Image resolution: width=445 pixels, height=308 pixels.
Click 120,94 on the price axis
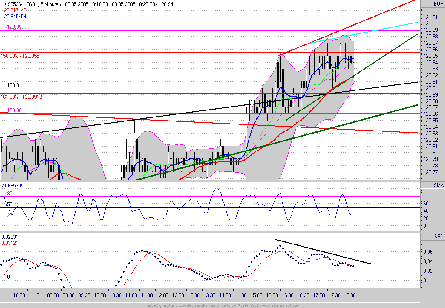point(431,63)
